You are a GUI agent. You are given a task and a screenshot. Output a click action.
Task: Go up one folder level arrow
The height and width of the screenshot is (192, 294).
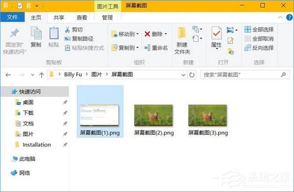point(42,75)
